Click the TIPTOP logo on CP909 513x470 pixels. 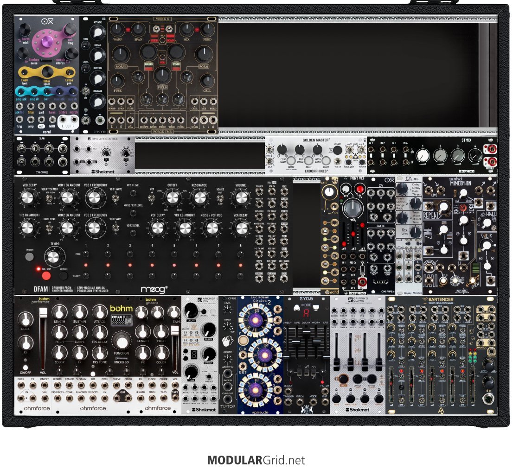(228, 406)
